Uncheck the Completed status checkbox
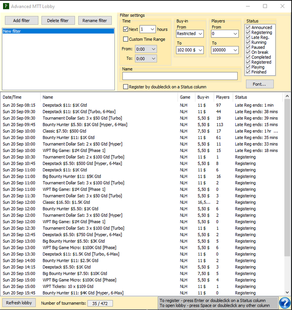 (x=248, y=57)
